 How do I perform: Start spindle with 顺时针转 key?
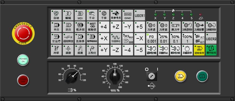click(x=175, y=50)
